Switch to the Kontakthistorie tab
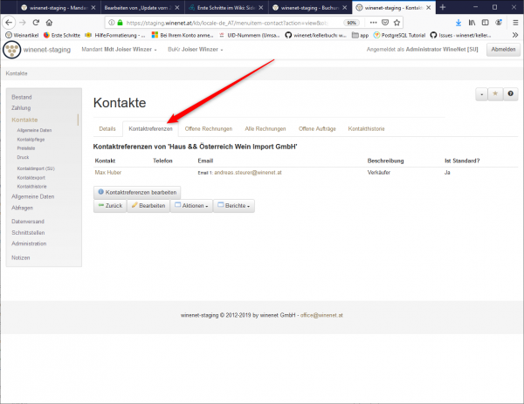Screen dimensions: 524x404 coord(367,128)
